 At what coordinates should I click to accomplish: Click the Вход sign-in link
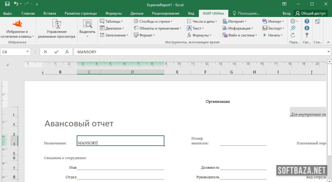click(x=286, y=13)
